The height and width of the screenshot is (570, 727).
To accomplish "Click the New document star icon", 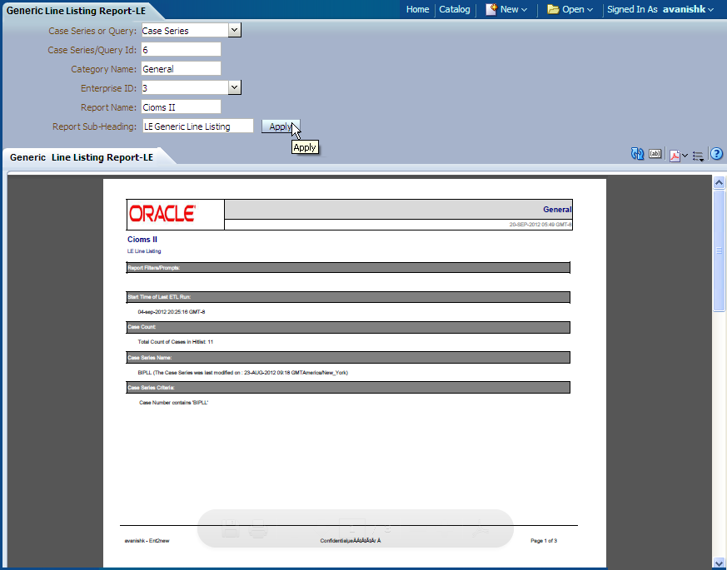I will click(491, 9).
